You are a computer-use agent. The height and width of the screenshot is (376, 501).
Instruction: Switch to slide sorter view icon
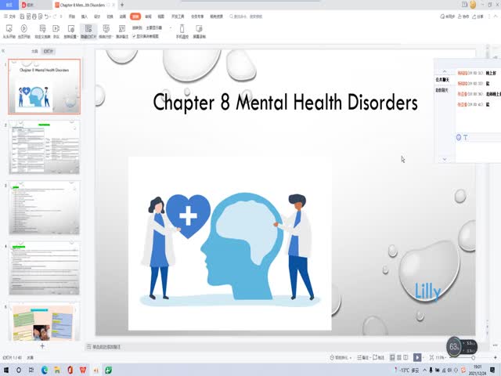(399, 357)
